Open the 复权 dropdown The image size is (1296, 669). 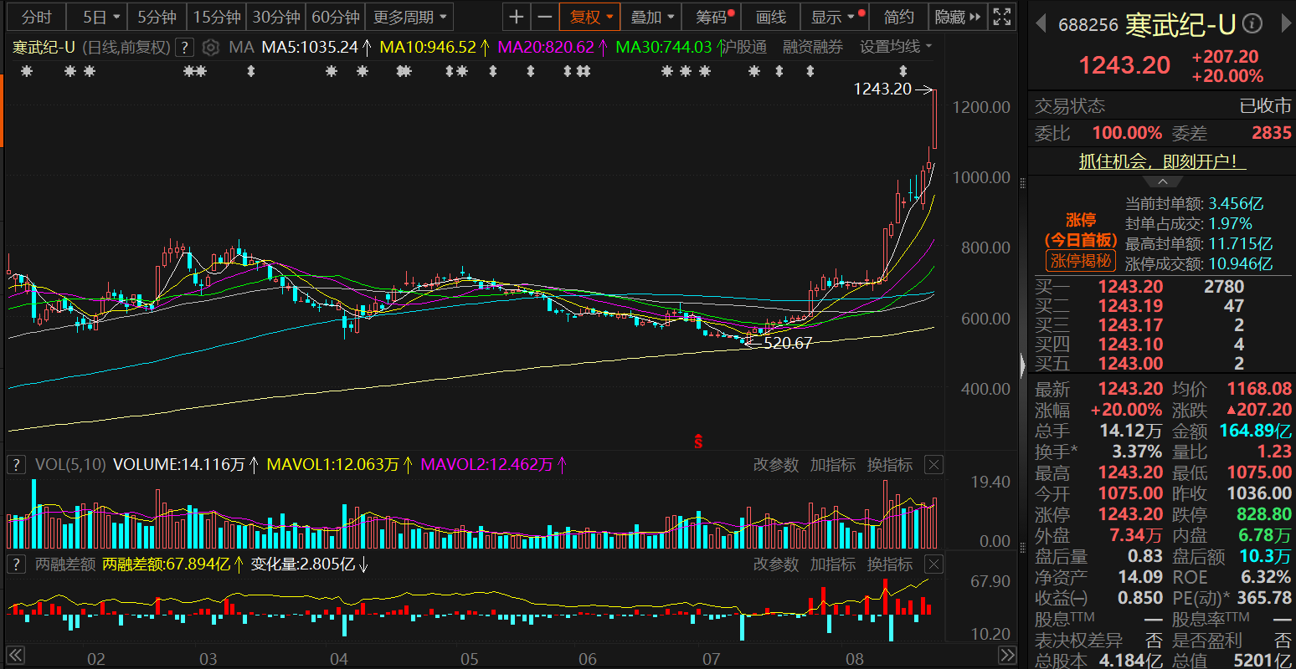pos(592,17)
